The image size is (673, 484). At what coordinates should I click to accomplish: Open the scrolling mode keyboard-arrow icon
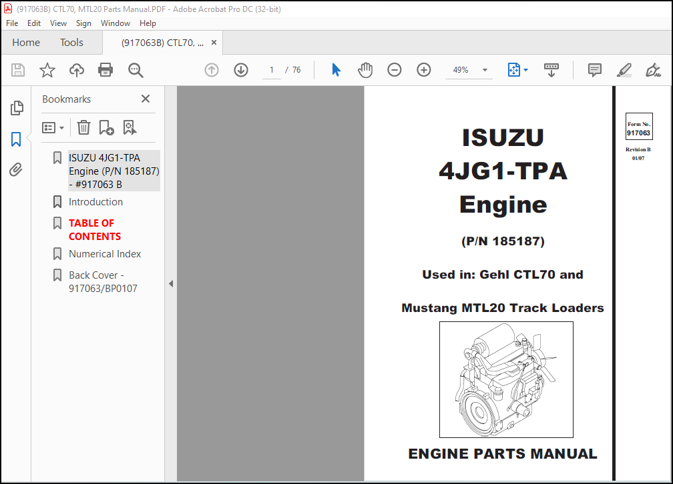click(x=551, y=70)
